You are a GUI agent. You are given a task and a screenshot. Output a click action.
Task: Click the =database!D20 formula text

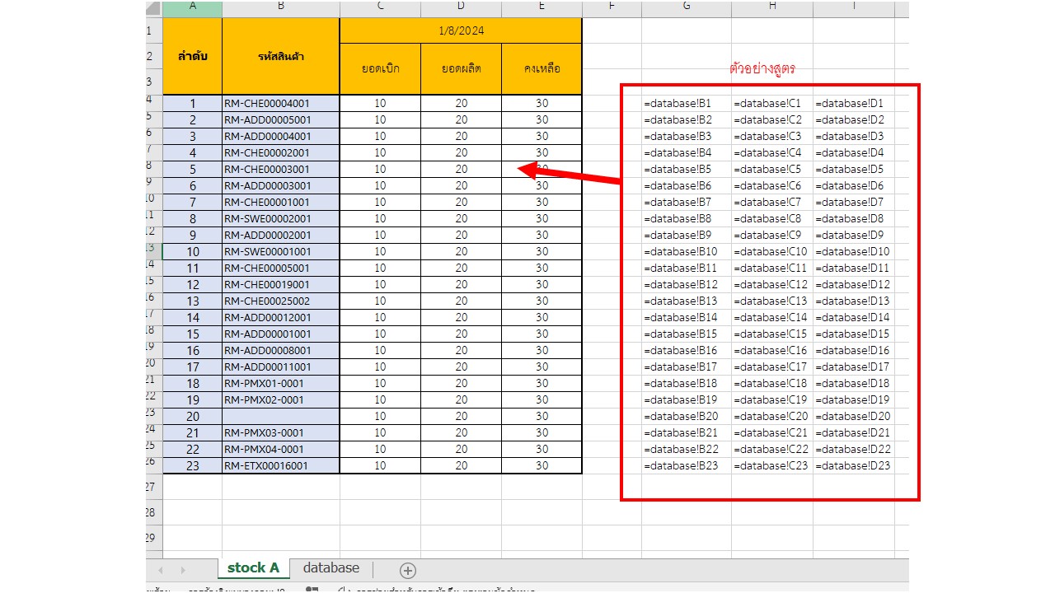pos(853,417)
